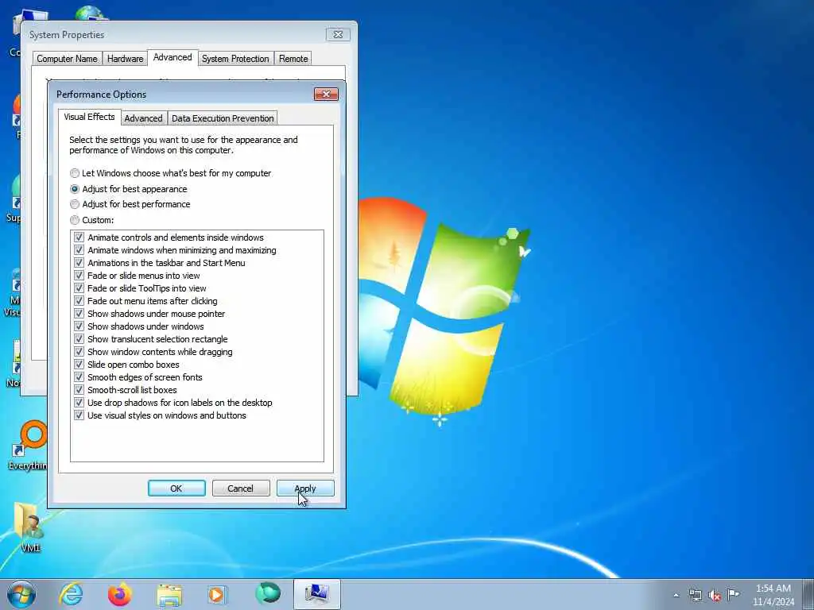Toggle Use drop shadows for icon labels
The width and height of the screenshot is (814, 610).
[x=79, y=403]
